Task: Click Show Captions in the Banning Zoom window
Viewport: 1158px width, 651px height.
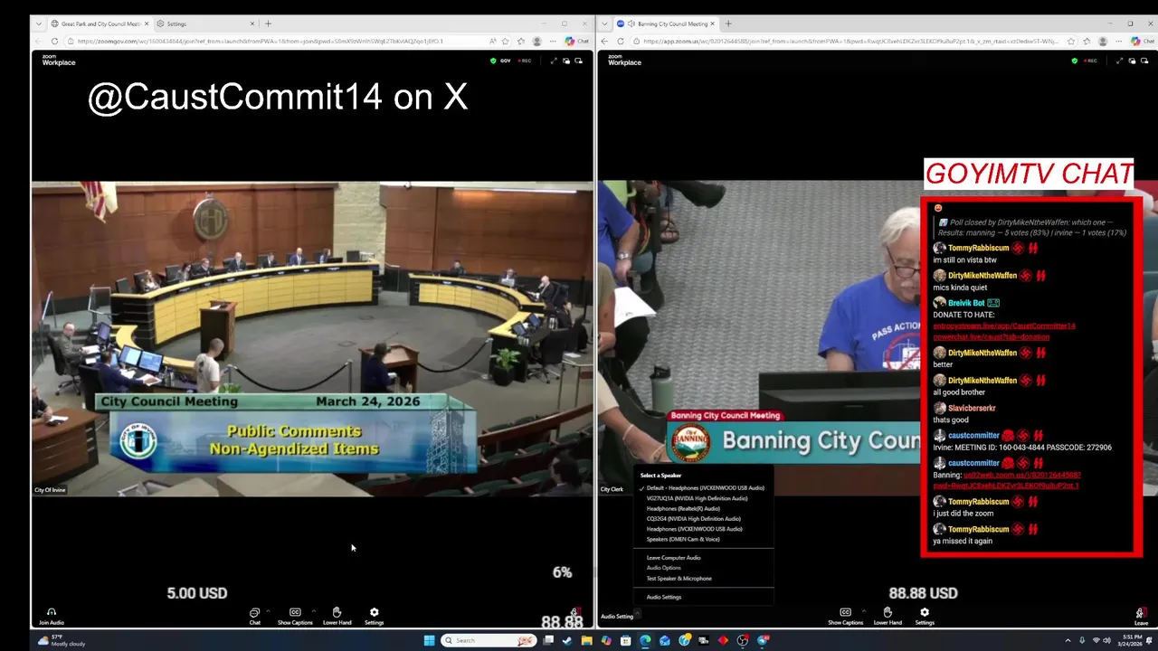Action: click(845, 617)
